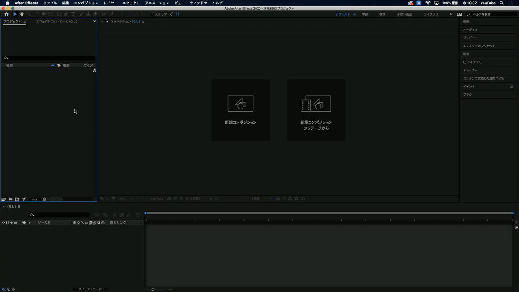519x292 pixels.
Task: Select the Pan Behind anchor point tool
Action: coord(51,14)
